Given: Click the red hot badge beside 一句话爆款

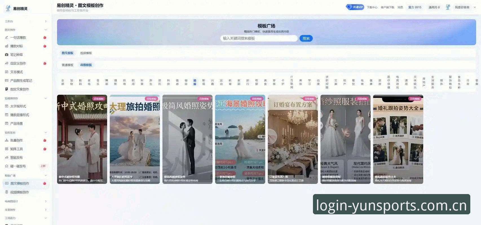Looking at the screenshot, I should click(45, 37).
